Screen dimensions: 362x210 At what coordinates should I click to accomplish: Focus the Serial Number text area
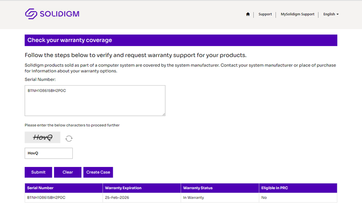(95, 101)
